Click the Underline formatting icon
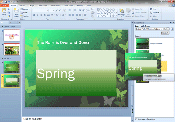The width and height of the screenshot is (175, 122). coord(41,15)
